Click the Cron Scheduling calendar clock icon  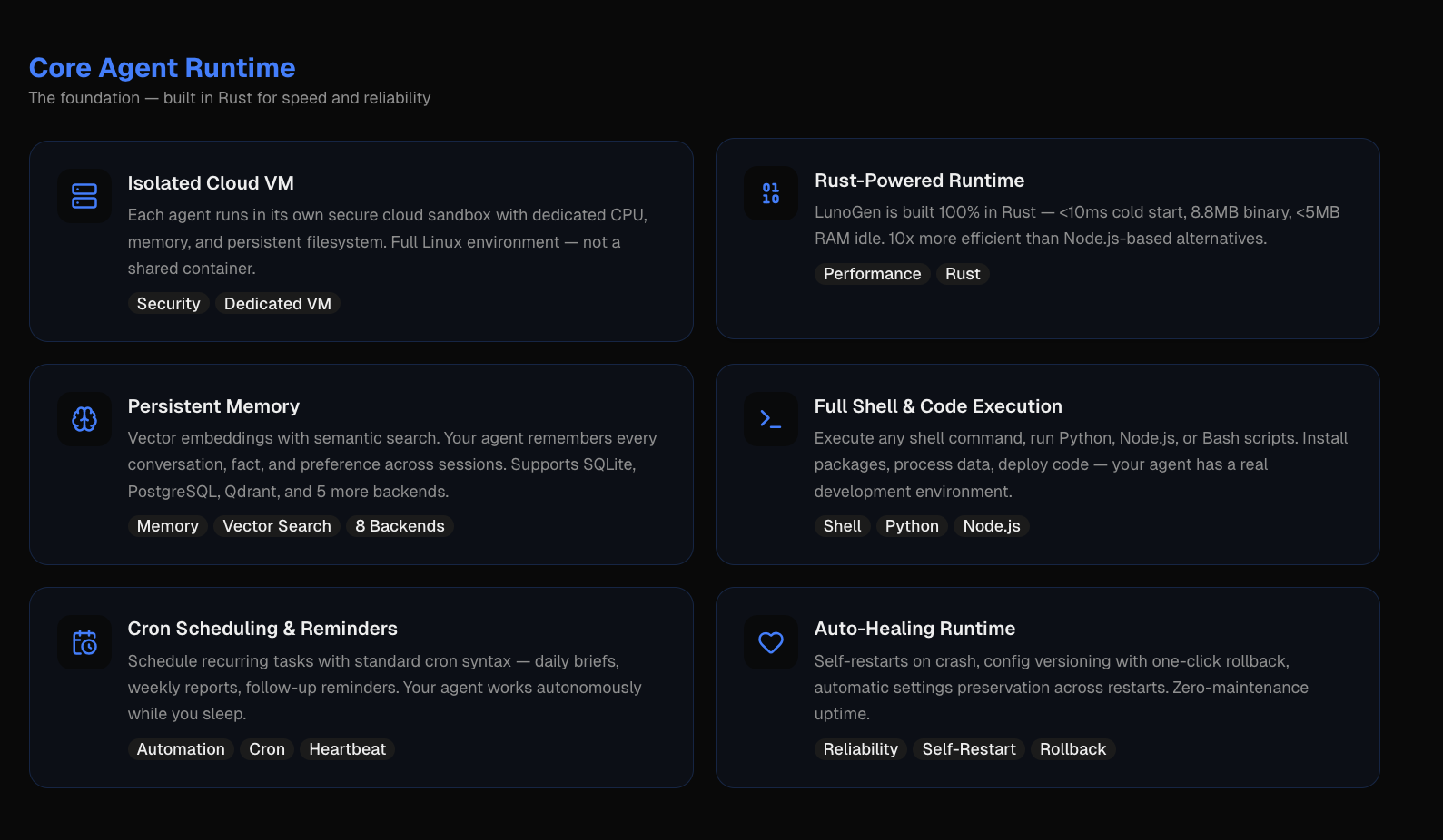[x=84, y=642]
